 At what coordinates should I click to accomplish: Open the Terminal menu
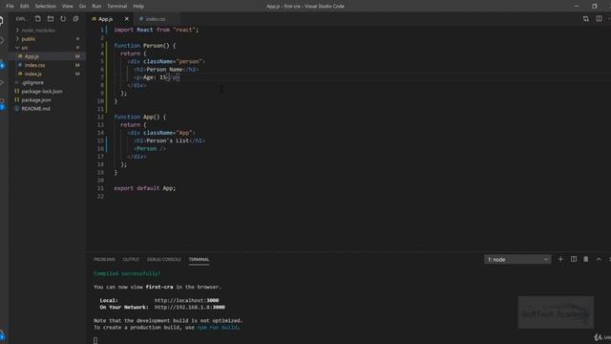[x=116, y=7]
